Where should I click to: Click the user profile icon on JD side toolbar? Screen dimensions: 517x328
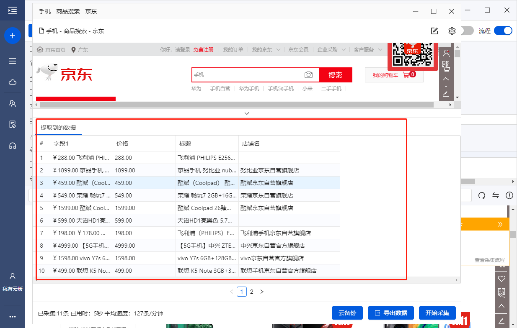point(446,53)
